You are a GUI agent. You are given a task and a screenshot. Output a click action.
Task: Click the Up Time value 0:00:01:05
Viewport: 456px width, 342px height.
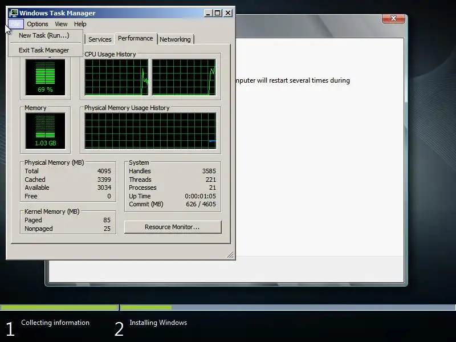(201, 196)
